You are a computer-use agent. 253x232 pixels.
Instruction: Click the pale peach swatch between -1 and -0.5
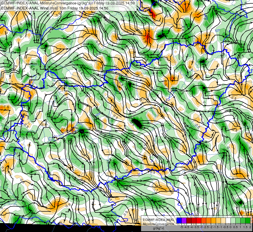(223, 220)
